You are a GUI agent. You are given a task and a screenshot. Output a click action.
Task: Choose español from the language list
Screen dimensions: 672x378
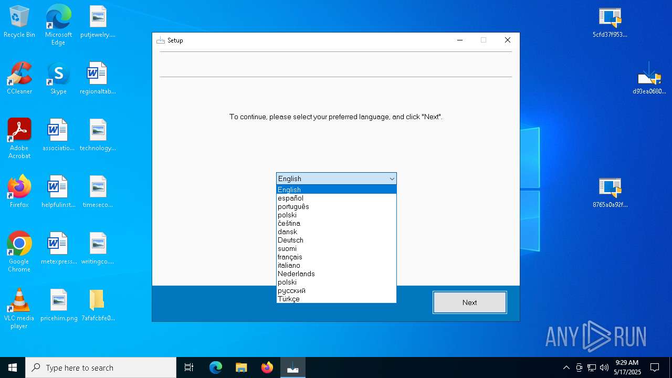(x=337, y=198)
